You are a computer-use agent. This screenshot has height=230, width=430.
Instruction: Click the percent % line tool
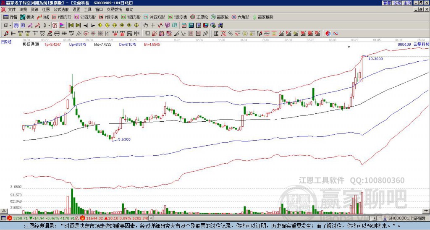click(231, 34)
